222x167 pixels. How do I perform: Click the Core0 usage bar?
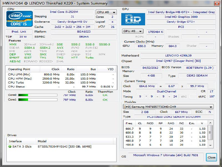38,95
